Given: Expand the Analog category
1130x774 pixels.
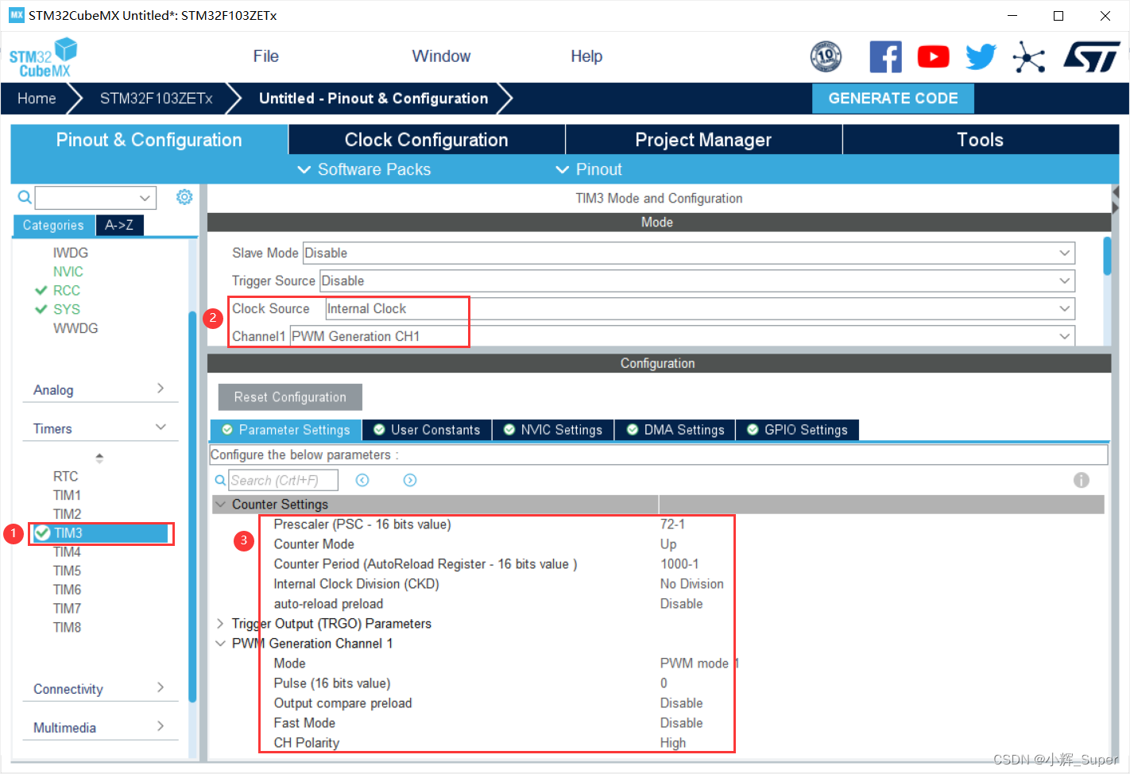Looking at the screenshot, I should click(x=99, y=389).
